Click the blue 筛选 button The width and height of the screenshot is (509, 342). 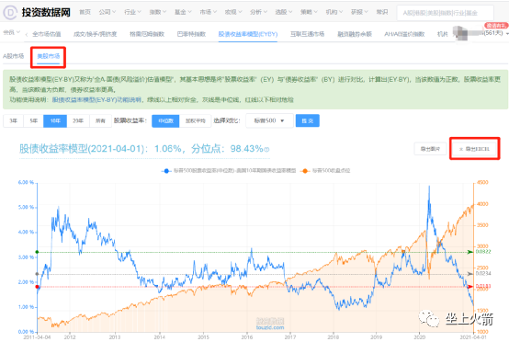coord(308,120)
